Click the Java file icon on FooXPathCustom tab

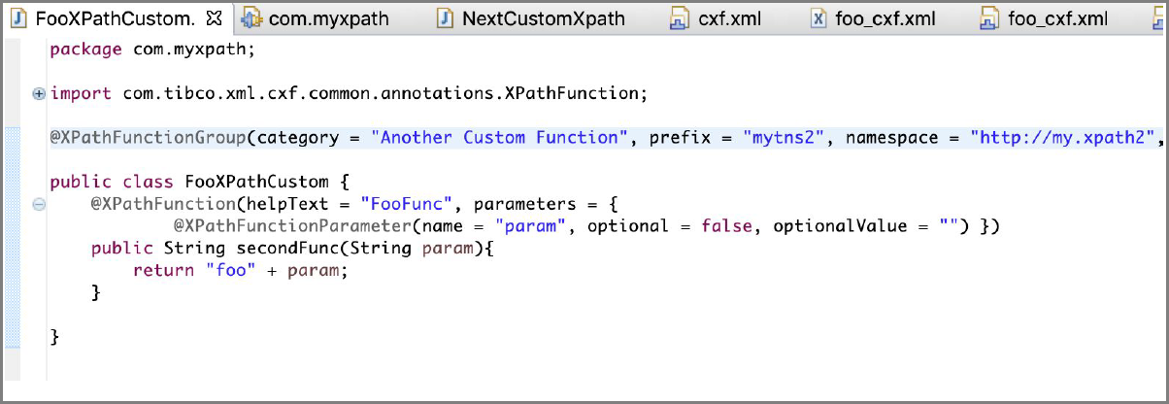pyautogui.click(x=18, y=18)
